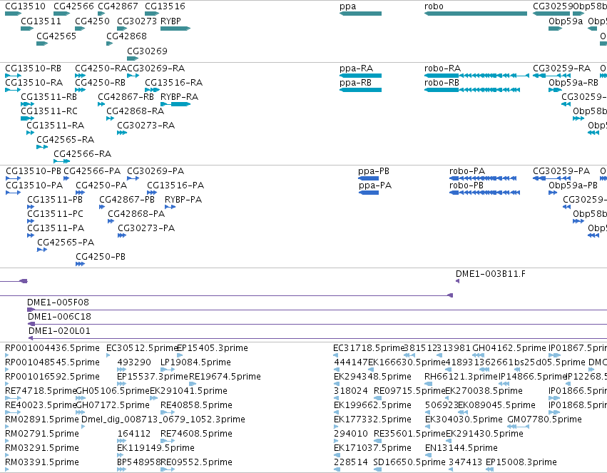This screenshot has height=473, width=607.
Task: Select the CG13511-PC protein label
Action: pos(55,214)
